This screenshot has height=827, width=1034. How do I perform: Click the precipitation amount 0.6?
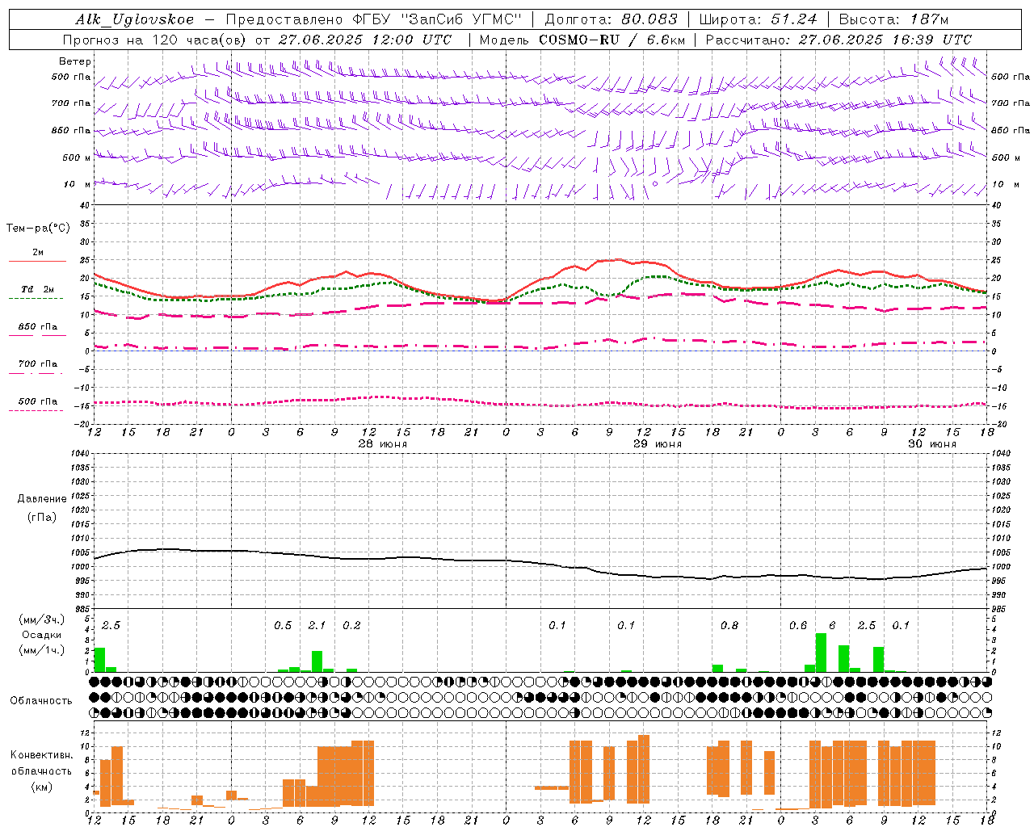797,626
